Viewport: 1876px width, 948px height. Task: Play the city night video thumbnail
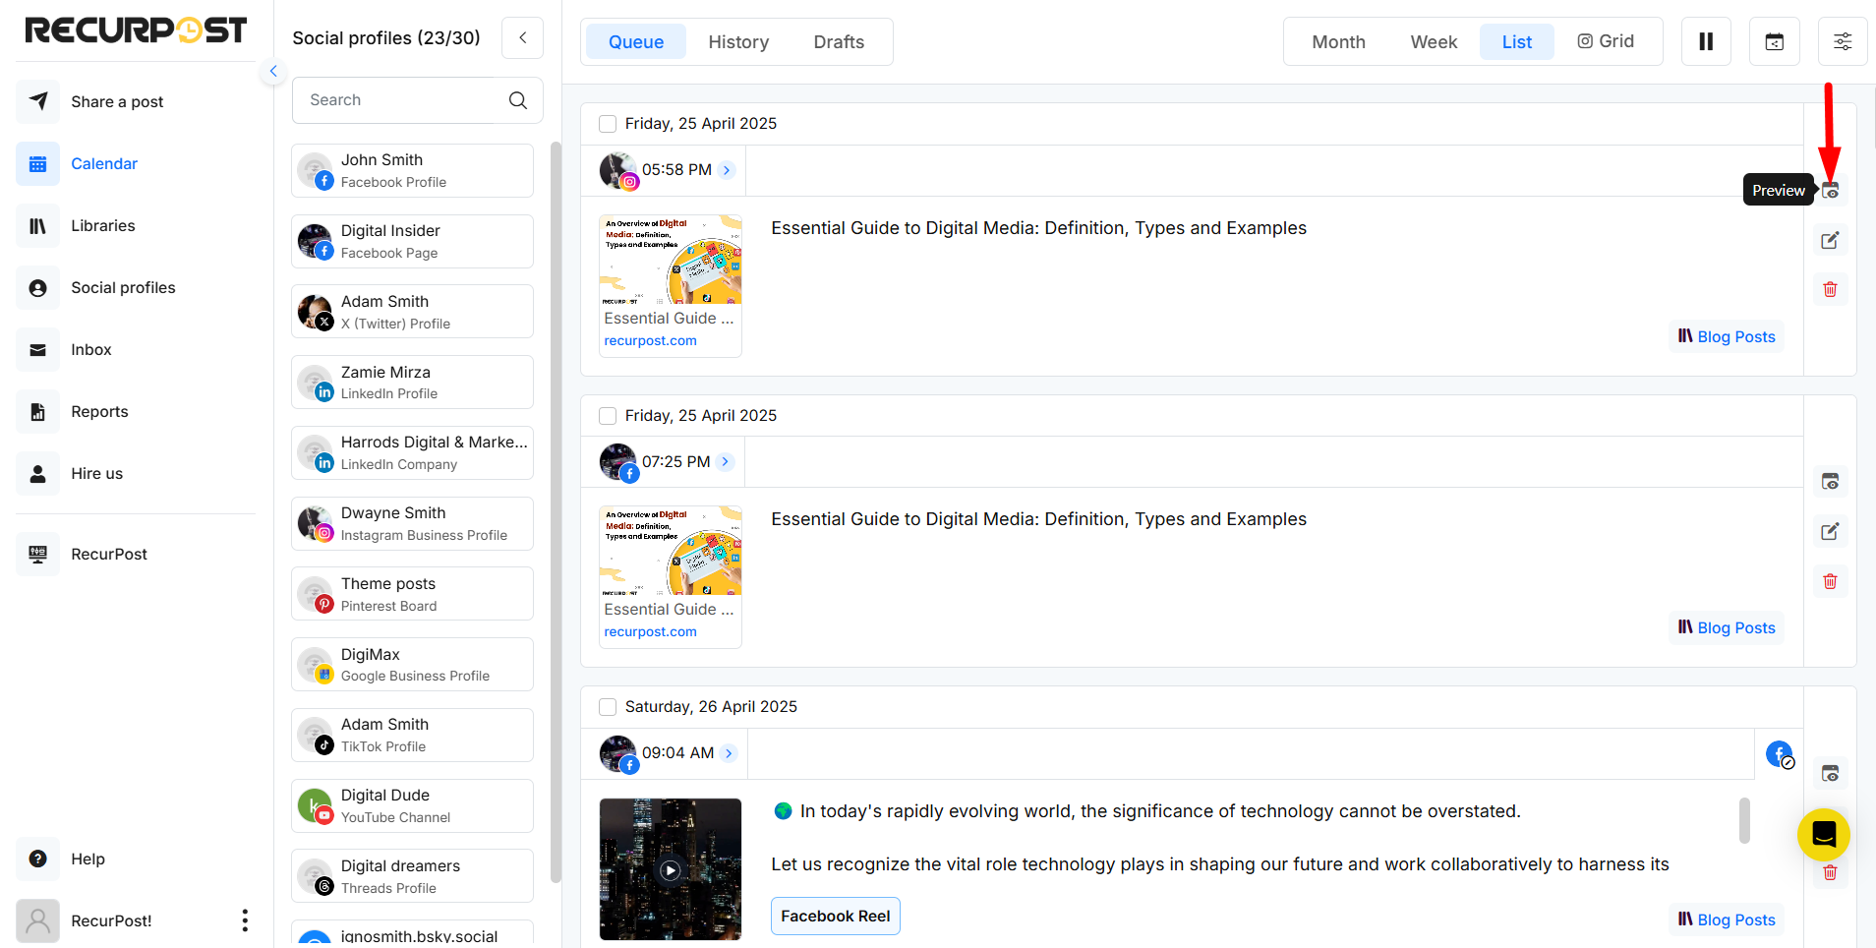671,869
